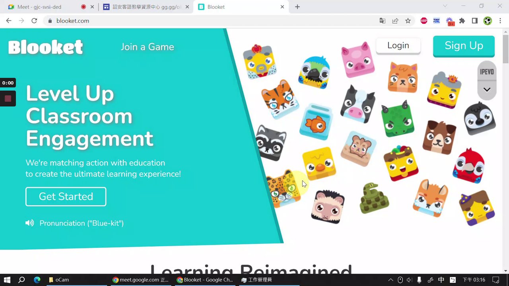Click the orange cat blook
This screenshot has width=509, height=286.
click(403, 77)
